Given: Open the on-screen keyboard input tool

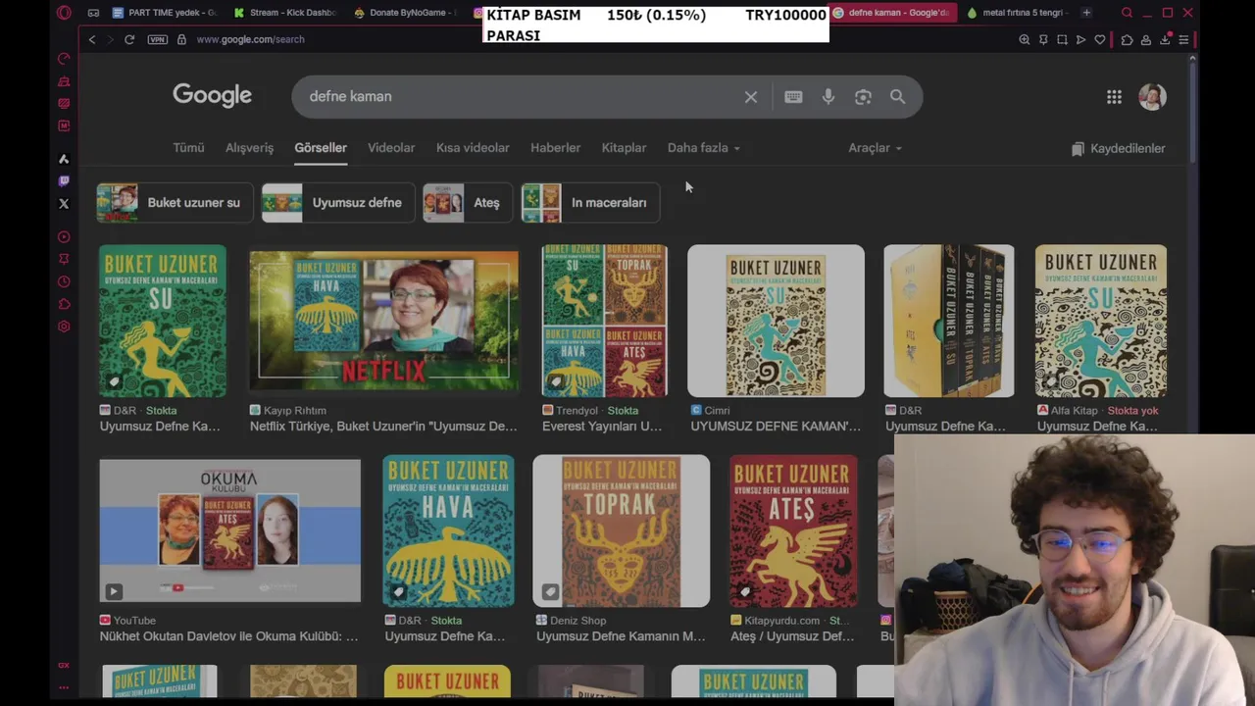Looking at the screenshot, I should (793, 97).
